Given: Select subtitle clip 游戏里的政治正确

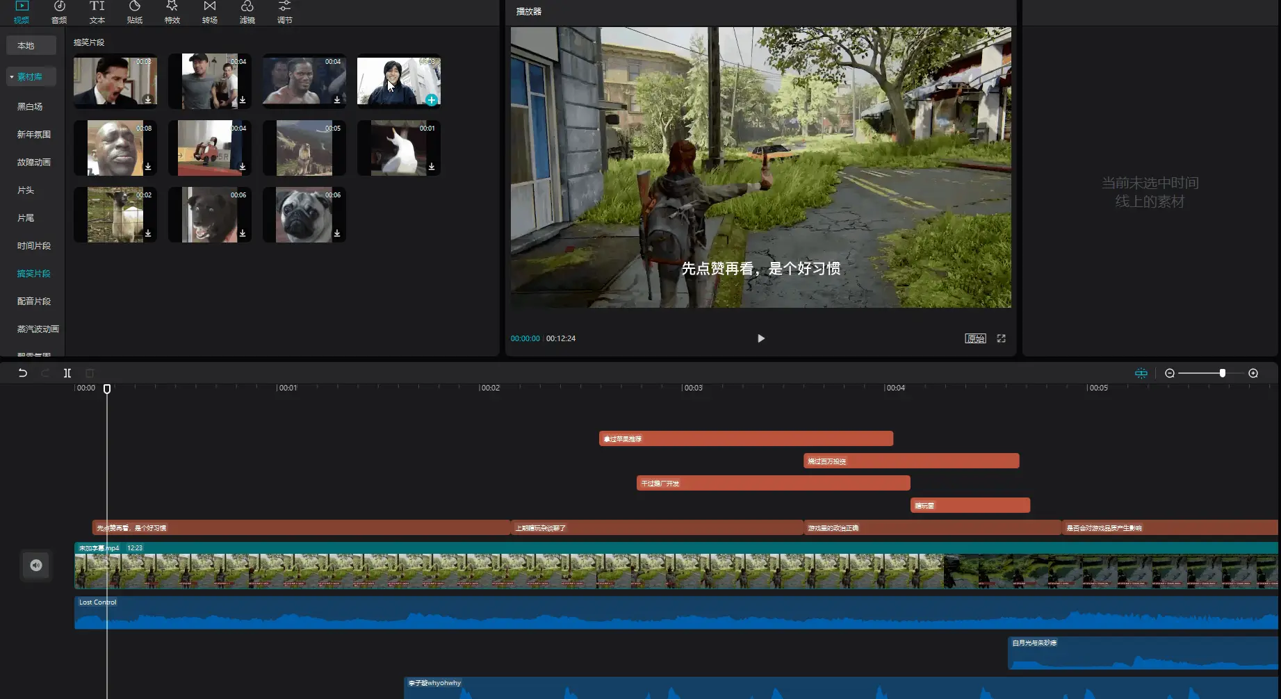Looking at the screenshot, I should tap(933, 527).
